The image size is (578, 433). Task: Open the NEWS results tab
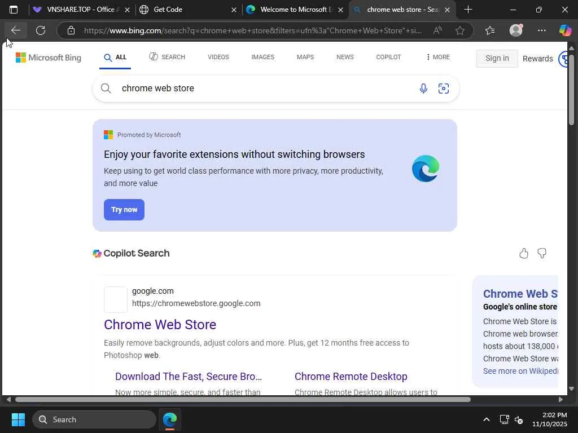[345, 57]
